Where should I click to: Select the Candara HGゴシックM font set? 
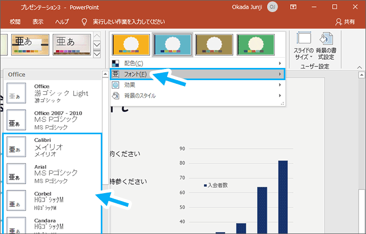pyautogui.click(x=53, y=224)
